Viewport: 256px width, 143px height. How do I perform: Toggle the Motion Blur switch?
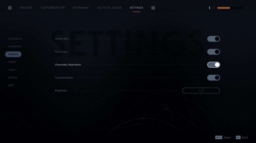(213, 39)
